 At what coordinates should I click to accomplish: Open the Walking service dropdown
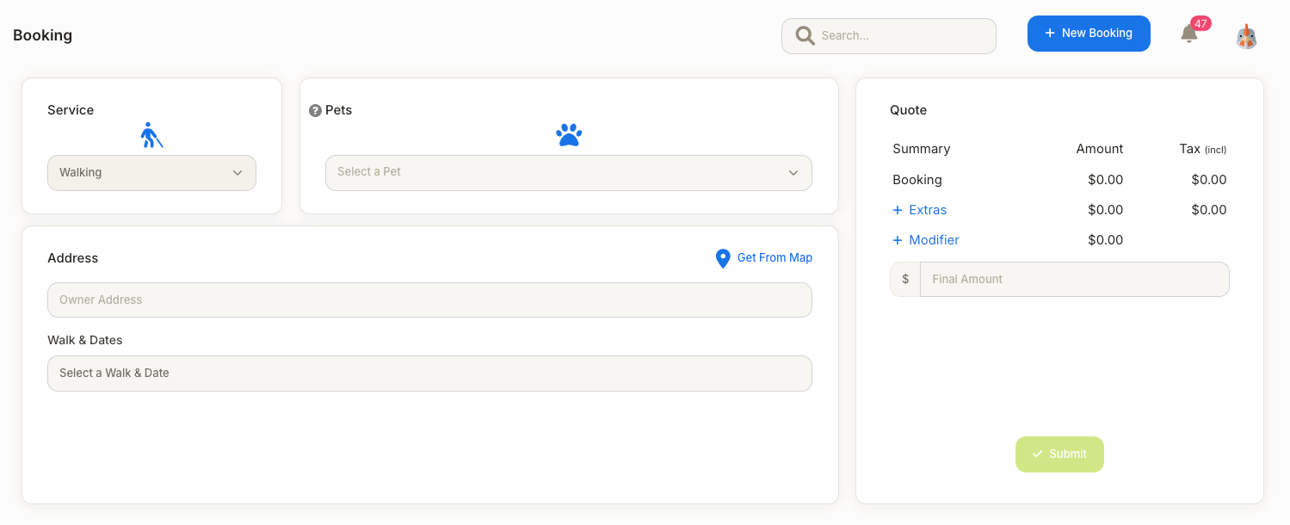coord(151,173)
